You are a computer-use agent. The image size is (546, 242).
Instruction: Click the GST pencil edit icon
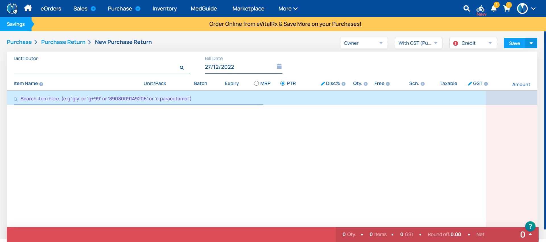pos(470,84)
